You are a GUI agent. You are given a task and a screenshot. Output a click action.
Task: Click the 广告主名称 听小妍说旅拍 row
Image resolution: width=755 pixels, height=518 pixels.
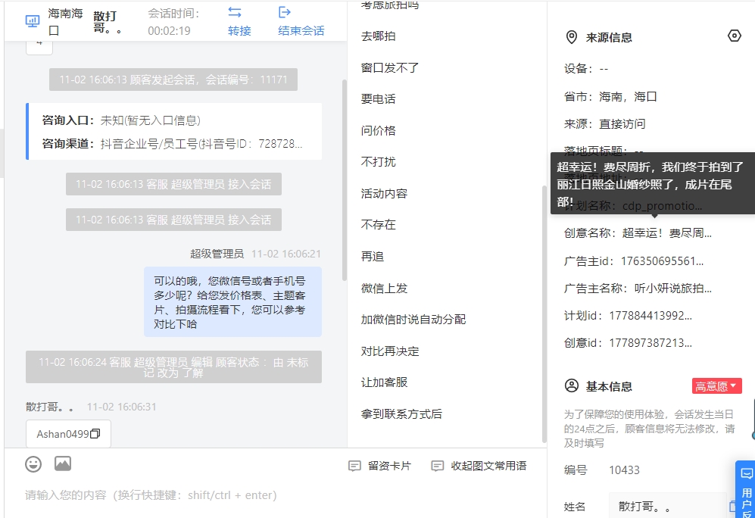coord(638,289)
